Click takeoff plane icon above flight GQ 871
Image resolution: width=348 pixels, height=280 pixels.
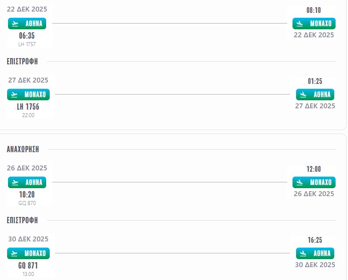[x=15, y=253]
